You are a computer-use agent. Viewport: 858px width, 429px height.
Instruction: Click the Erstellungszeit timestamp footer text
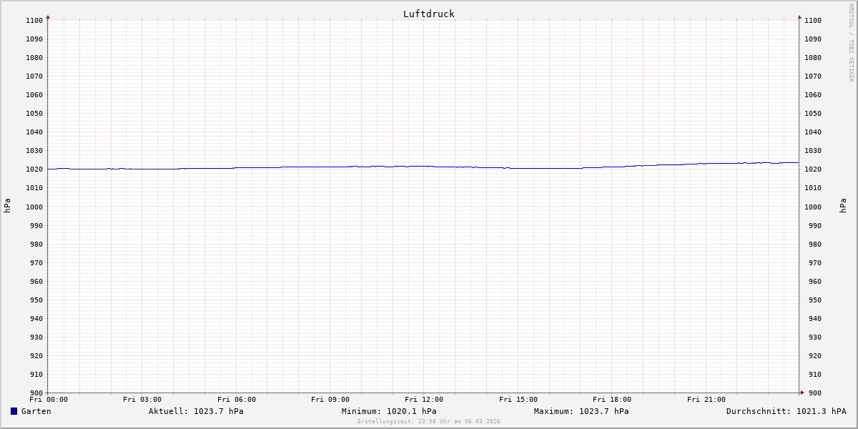pos(429,422)
